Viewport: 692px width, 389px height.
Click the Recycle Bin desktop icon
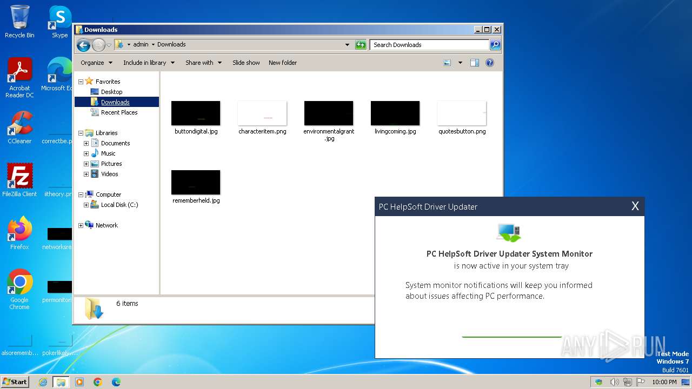tap(19, 22)
